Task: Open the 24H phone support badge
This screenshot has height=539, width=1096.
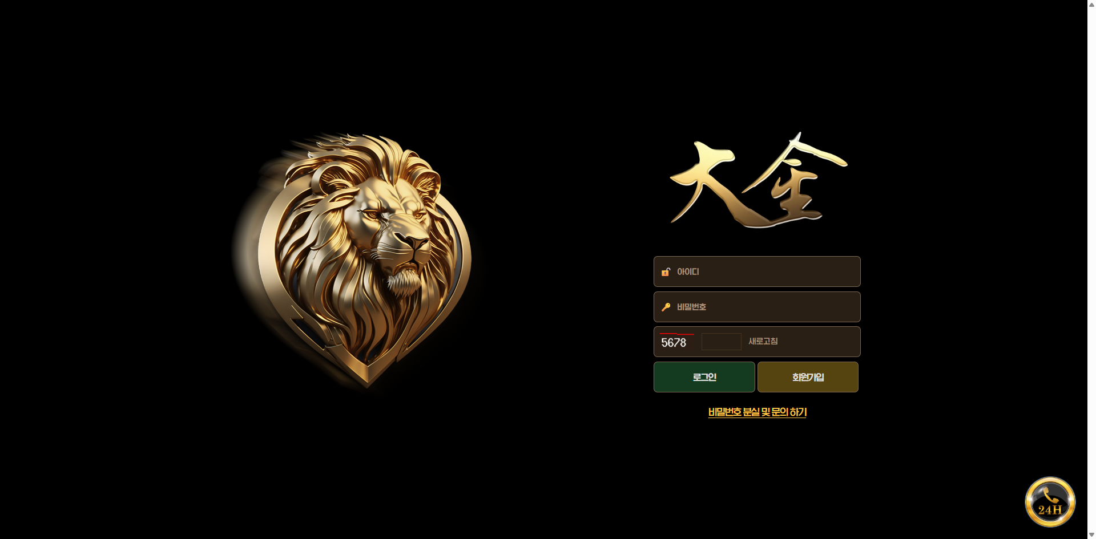Action: pyautogui.click(x=1050, y=502)
